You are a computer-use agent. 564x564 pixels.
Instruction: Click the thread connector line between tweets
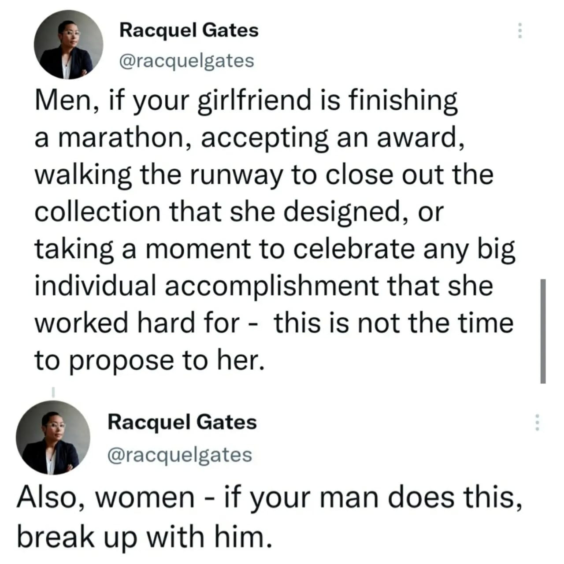pos(53,390)
